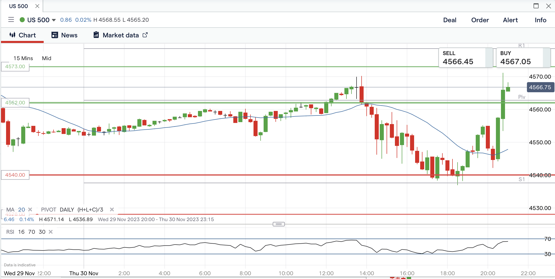Click the S1 pivot label

[x=522, y=179]
